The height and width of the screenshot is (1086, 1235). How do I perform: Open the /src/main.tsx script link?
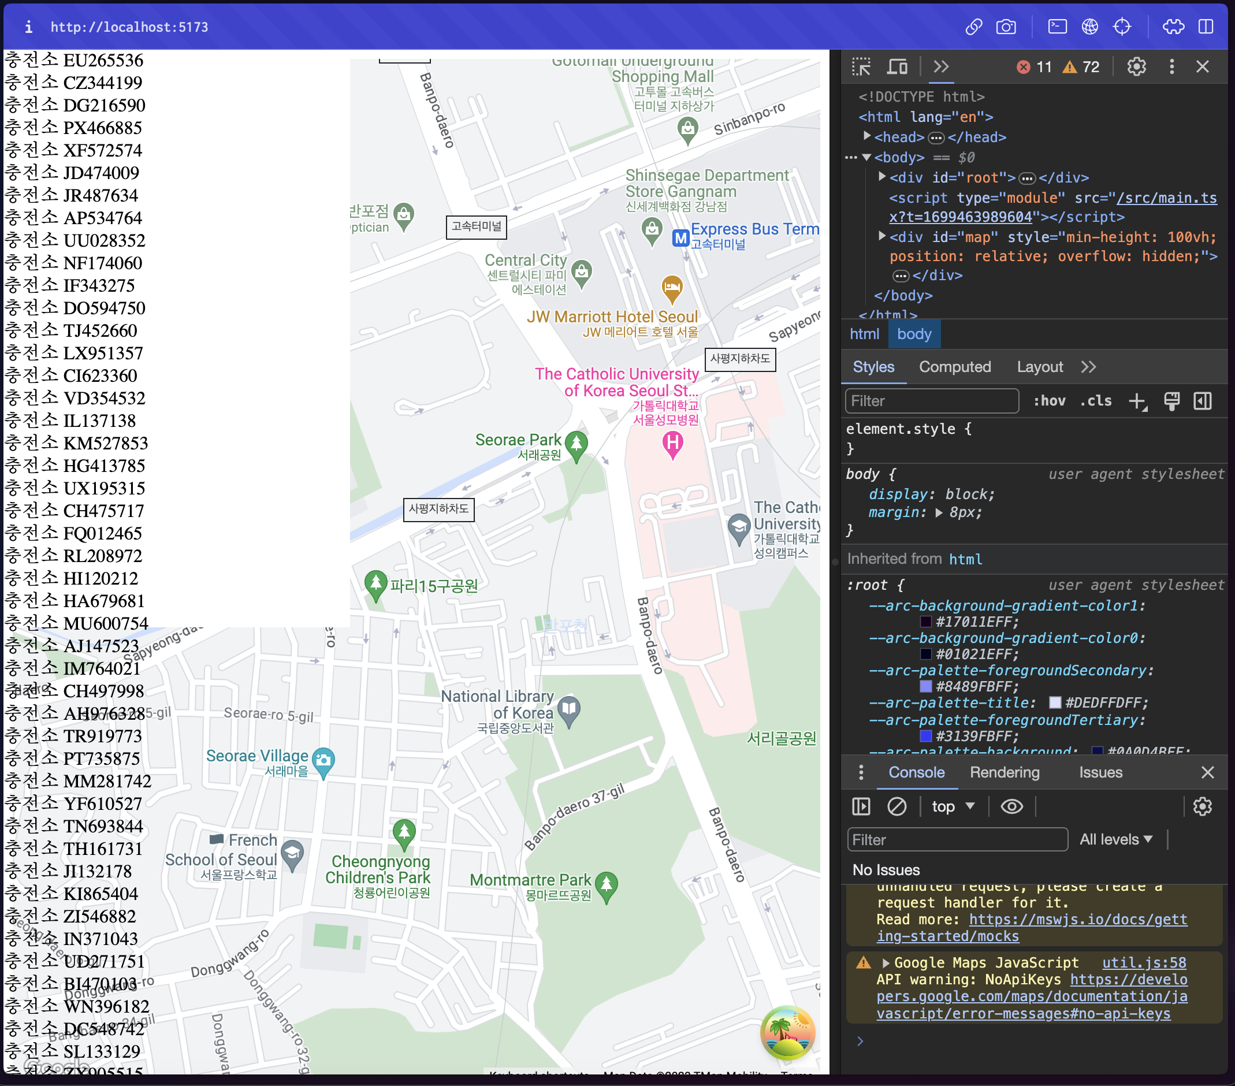point(1166,198)
